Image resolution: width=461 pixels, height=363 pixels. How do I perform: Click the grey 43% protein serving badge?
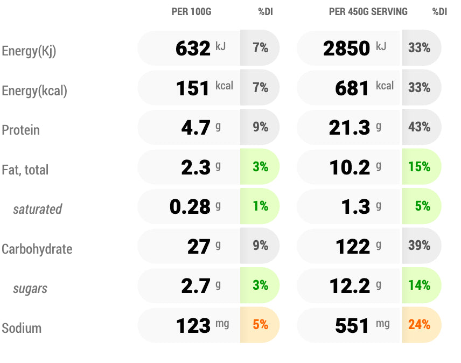[420, 127]
